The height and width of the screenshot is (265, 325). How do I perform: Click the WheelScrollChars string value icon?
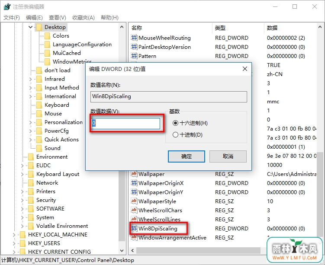[134, 210]
